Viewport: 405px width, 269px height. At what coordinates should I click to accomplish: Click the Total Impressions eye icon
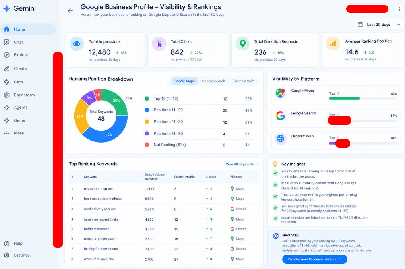(x=77, y=44)
